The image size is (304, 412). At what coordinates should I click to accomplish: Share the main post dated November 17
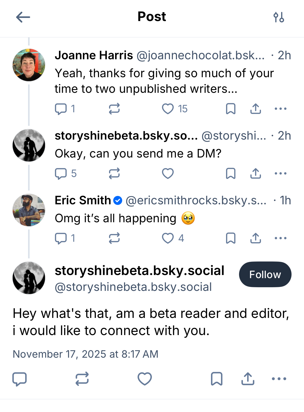pos(248,379)
